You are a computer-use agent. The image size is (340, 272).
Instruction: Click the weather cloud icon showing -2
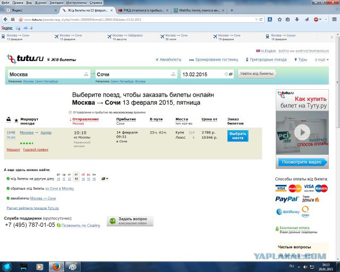(x=25, y=28)
